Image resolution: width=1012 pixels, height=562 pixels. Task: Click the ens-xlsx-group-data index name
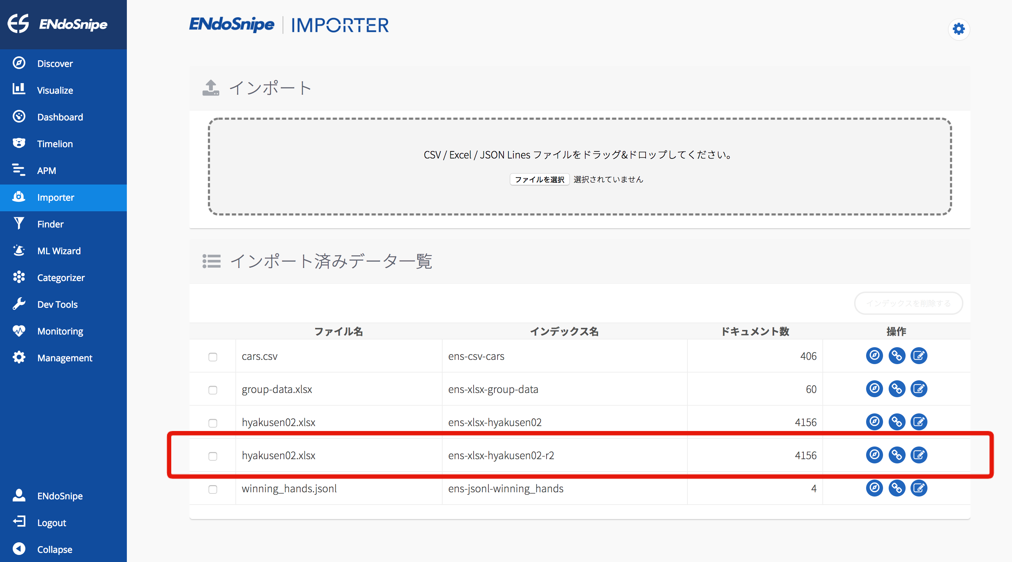[x=493, y=389]
